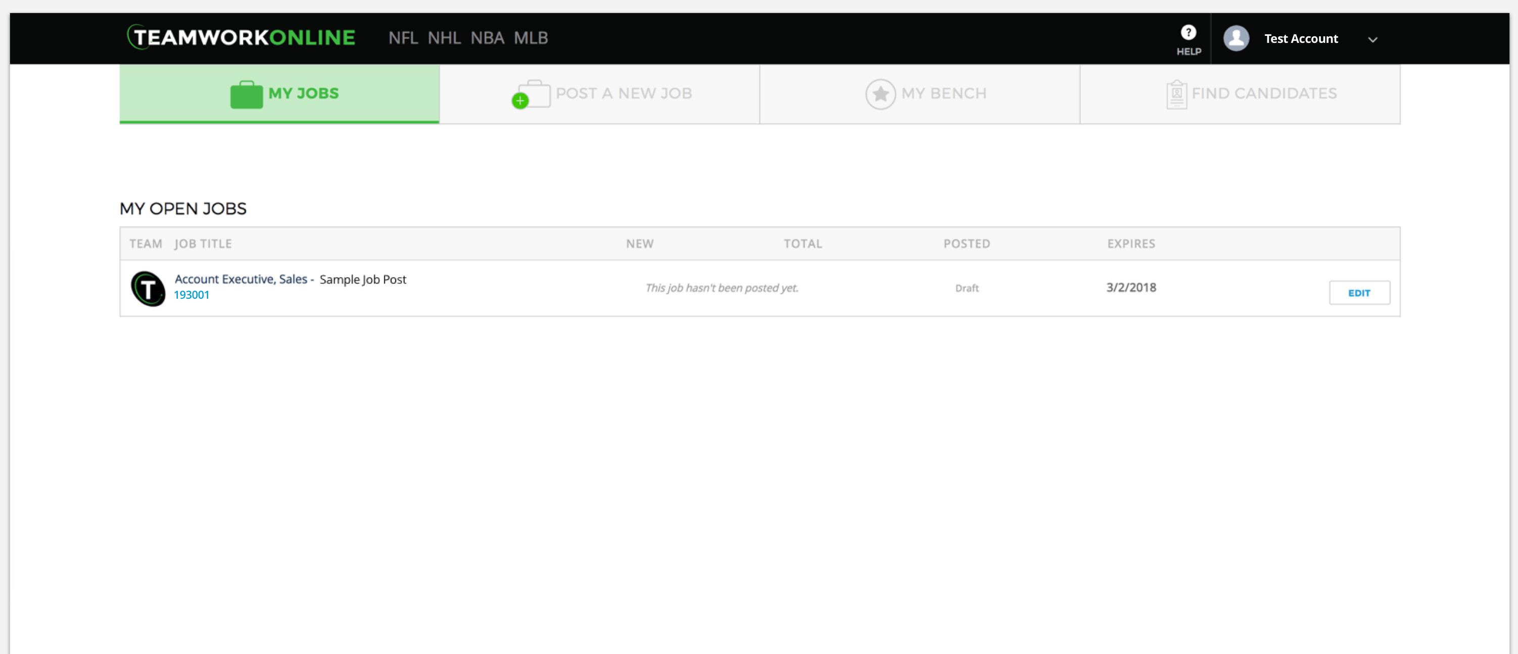
Task: Click the Test Account profile avatar icon
Action: coord(1237,38)
